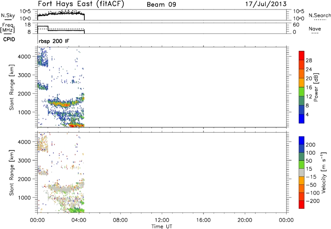The width and height of the screenshot is (331, 229).
Task: Click the '100' Velocity colorbar tick label
Action: coord(311,153)
